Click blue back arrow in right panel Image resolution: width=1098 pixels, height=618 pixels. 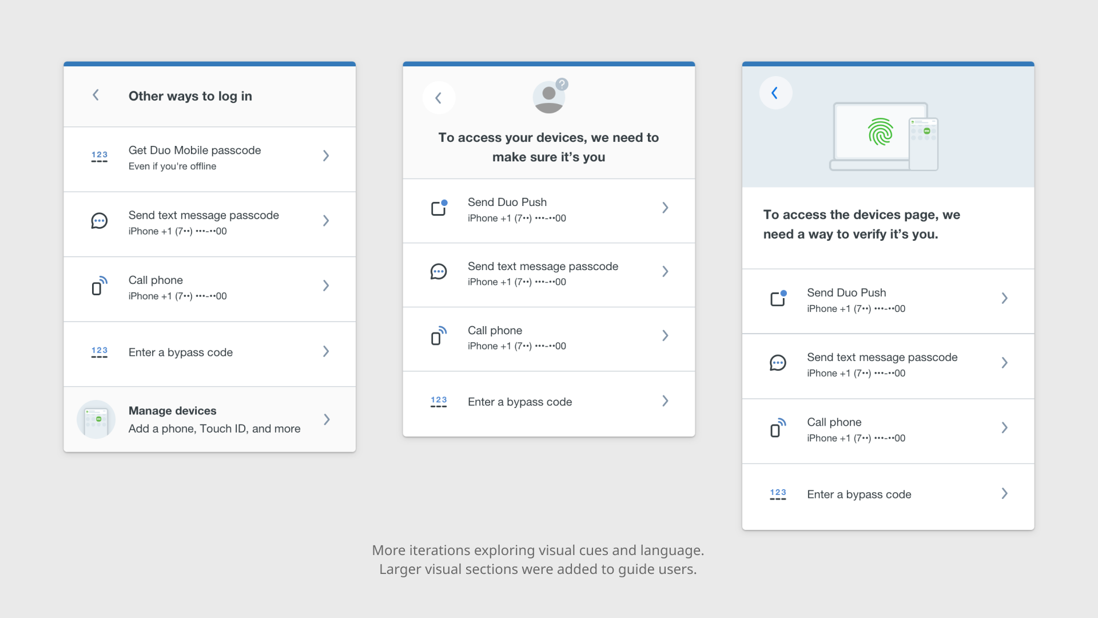pos(775,93)
